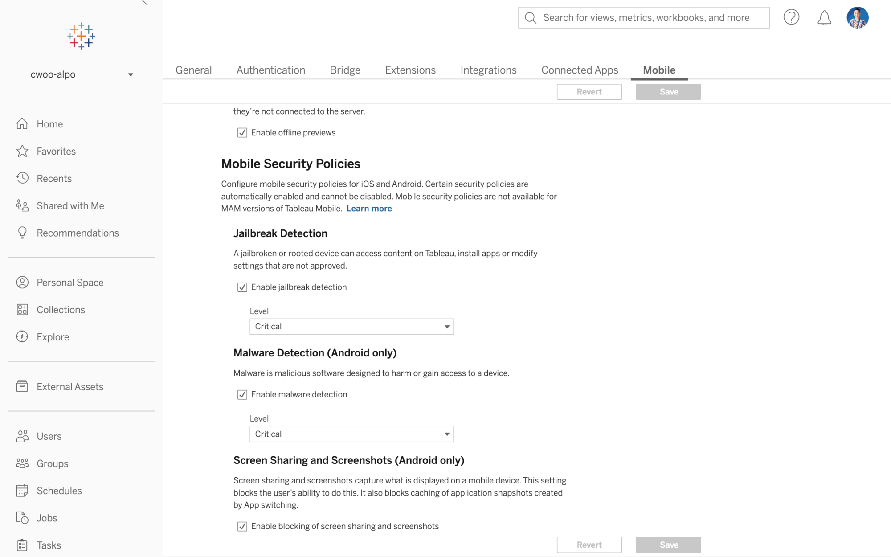Click the Learn more link
Image resolution: width=891 pixels, height=557 pixels.
pos(369,208)
